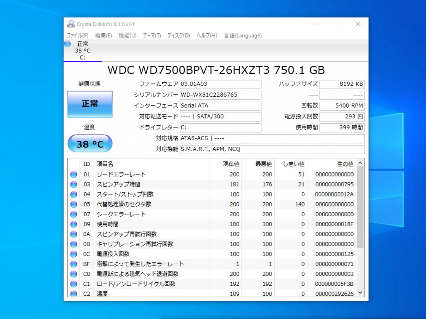The height and width of the screenshot is (319, 426).
Task: Select the リードエラーレート attribute name
Action: point(121,174)
